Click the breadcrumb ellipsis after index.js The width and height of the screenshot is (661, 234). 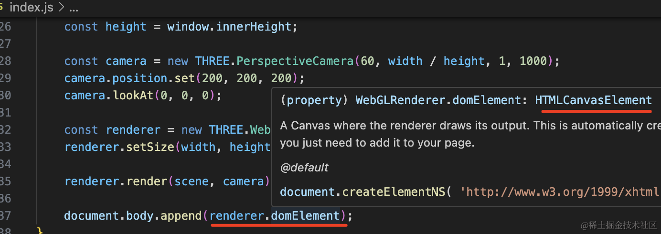pyautogui.click(x=74, y=8)
